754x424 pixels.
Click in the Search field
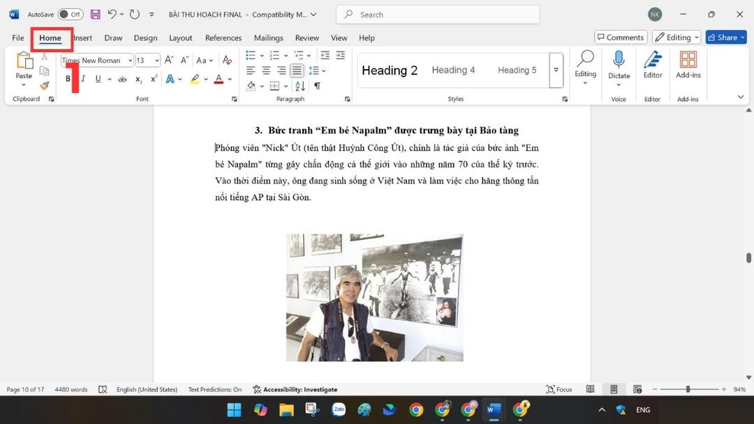pos(438,14)
